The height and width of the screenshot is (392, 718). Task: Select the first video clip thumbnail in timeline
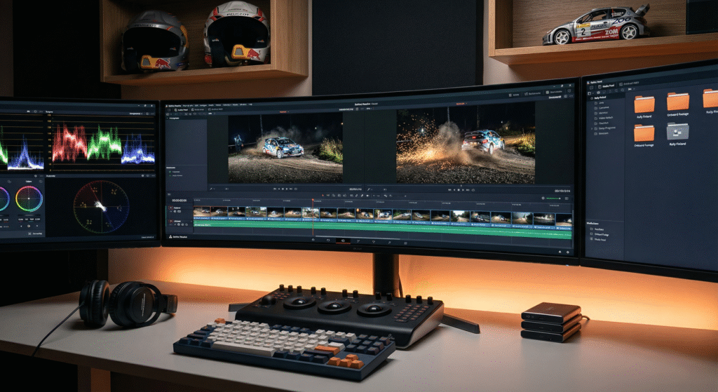(x=202, y=212)
